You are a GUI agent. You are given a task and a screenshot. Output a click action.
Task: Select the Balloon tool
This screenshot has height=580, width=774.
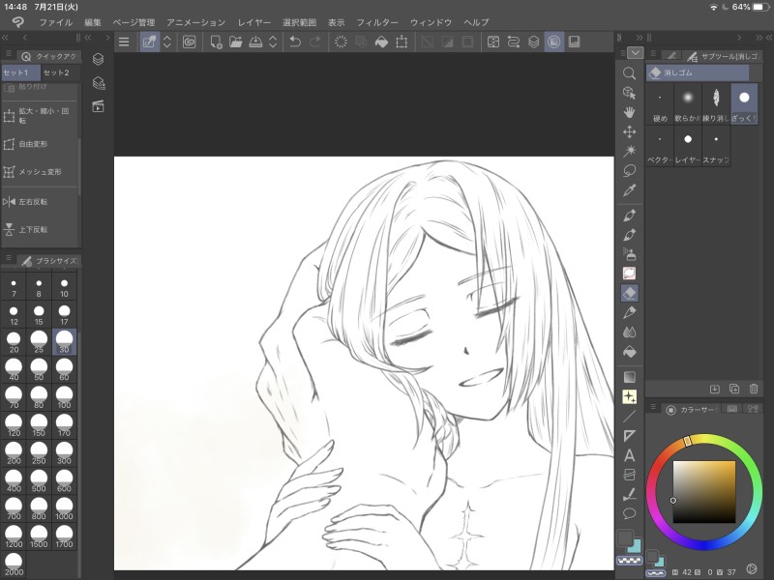pyautogui.click(x=630, y=513)
